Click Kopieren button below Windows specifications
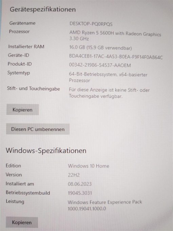Image resolution: width=173 pixels, height=231 pixels. pyautogui.click(x=22, y=222)
